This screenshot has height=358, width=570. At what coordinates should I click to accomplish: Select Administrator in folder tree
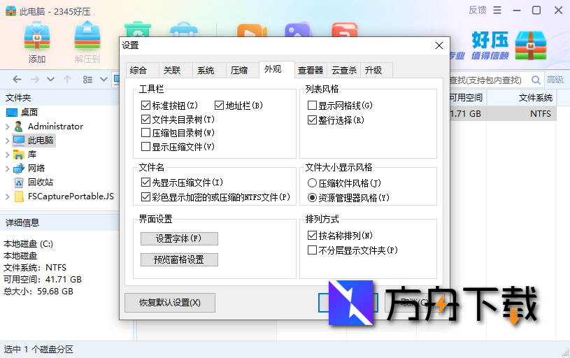(x=55, y=126)
